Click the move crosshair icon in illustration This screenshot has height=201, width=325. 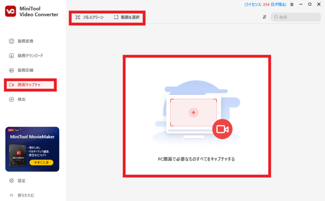tap(193, 113)
